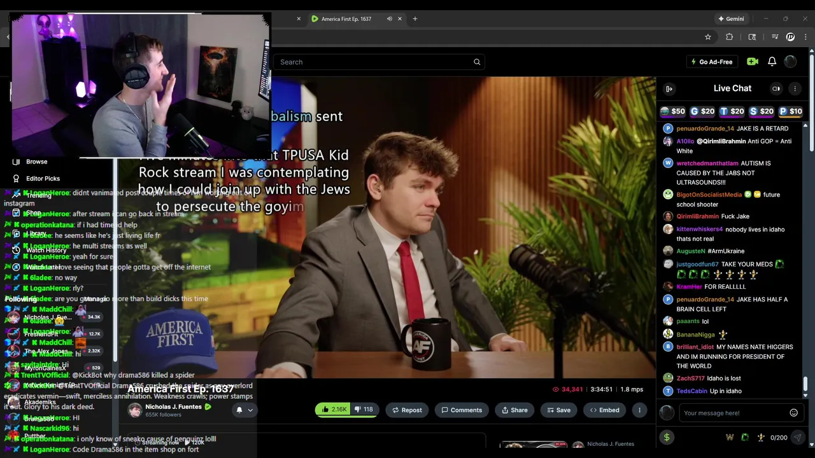Save the video with Save button
815x458 pixels.
tap(558, 410)
